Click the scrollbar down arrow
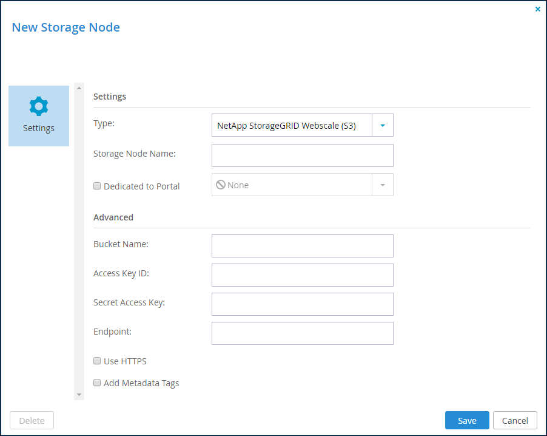This screenshot has width=547, height=436. pos(79,395)
